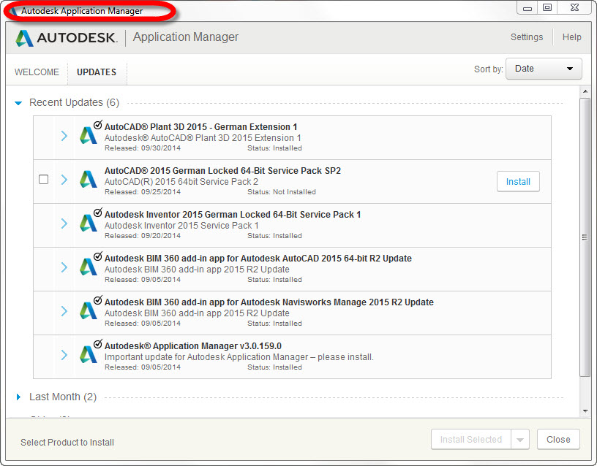Expand details of AutoCAD 2015 Service Pack SP2
The height and width of the screenshot is (466, 597).
click(64, 180)
